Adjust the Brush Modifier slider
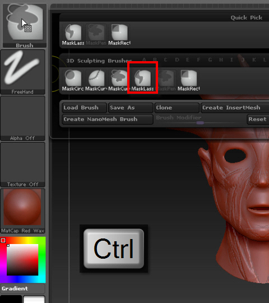The image size is (269, 303). pyautogui.click(x=200, y=120)
